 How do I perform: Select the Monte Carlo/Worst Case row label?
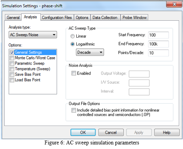click(35, 58)
